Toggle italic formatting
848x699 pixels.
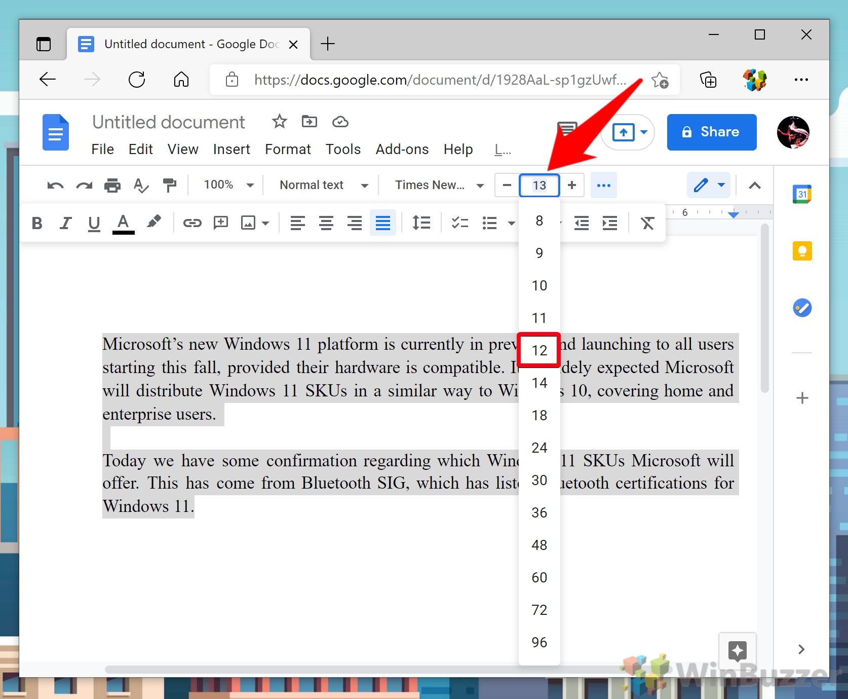(65, 223)
